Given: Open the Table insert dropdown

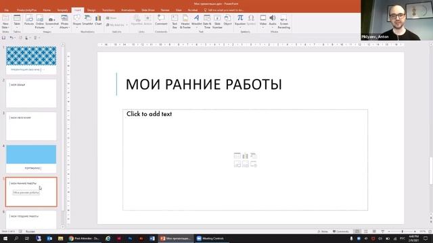Looking at the screenshot, I should (x=17, y=26).
